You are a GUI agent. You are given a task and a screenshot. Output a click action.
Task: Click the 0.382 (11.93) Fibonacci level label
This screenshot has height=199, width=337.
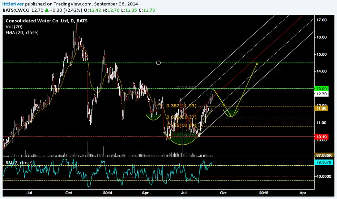click(182, 106)
